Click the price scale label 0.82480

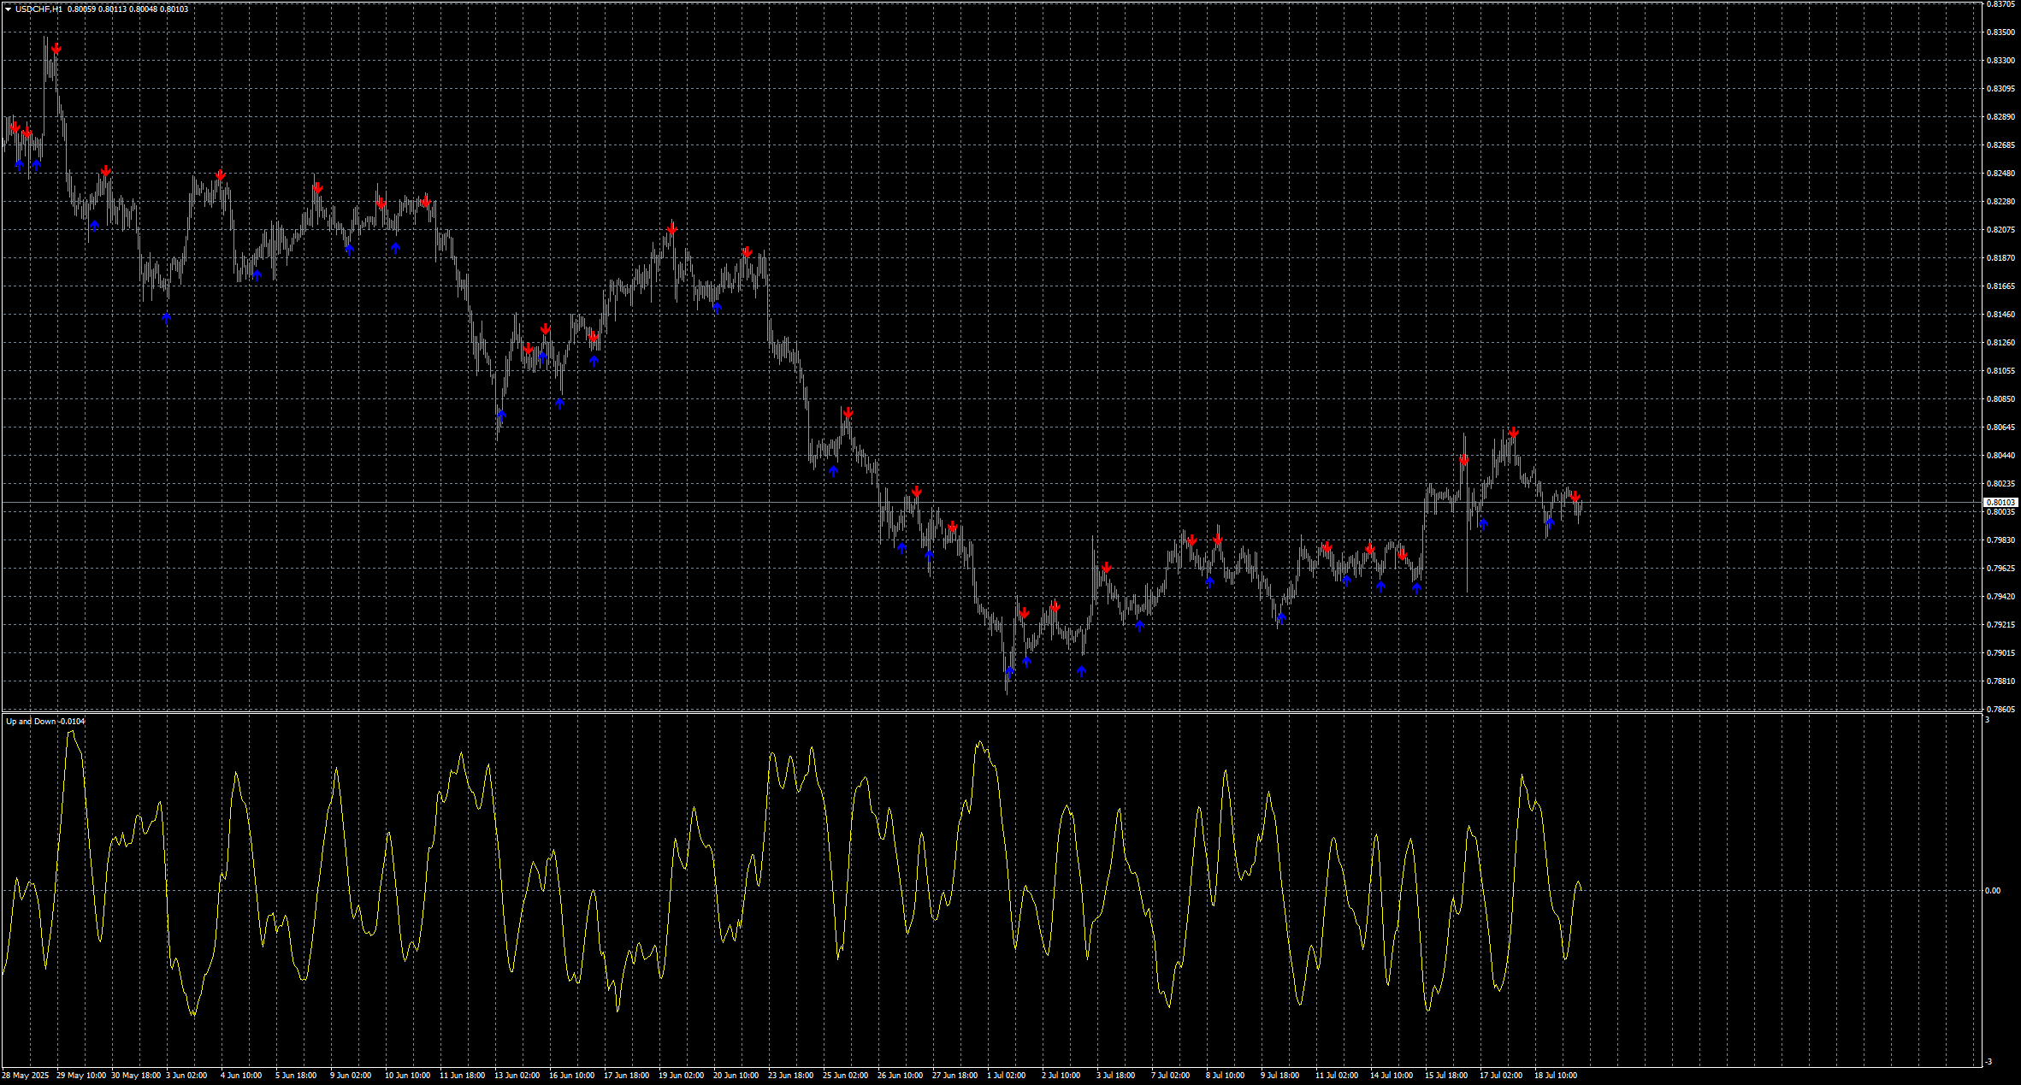click(1999, 174)
